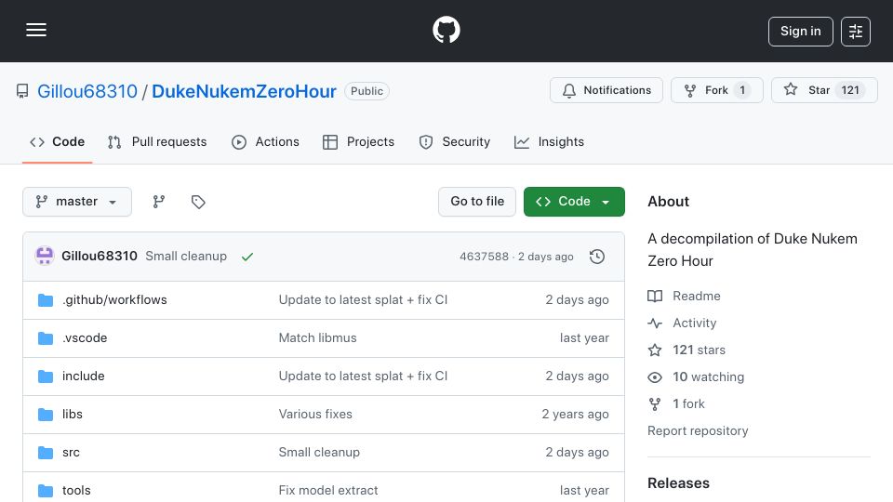Open commit message Various fixes
The height and width of the screenshot is (502, 893).
315,415
